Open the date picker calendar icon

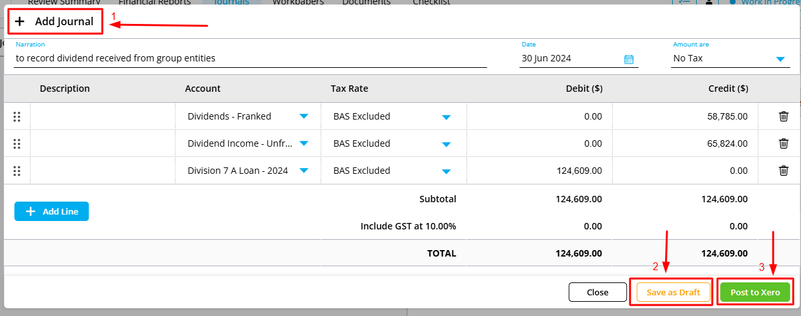coord(628,59)
